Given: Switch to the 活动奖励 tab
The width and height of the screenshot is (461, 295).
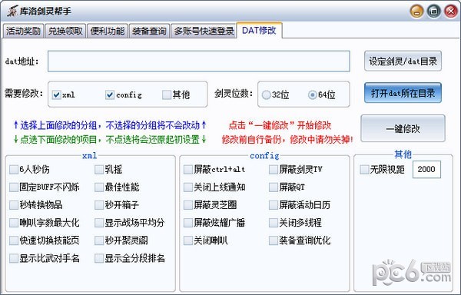Looking at the screenshot, I should point(23,31).
